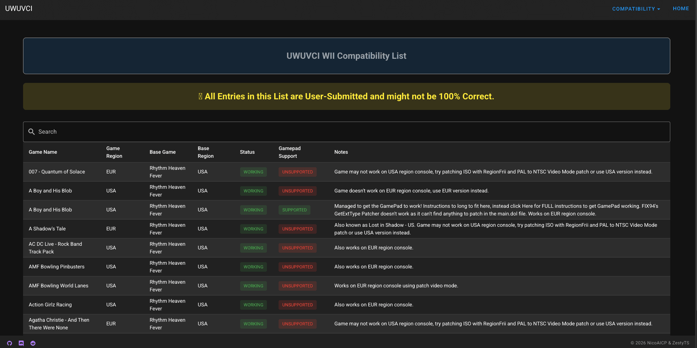This screenshot has width=697, height=348.
Task: Click the UWUVCI logo title
Action: 19,8
